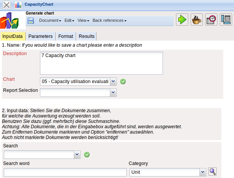Open the Document menu
Screen dimensions: 234x178
50,21
